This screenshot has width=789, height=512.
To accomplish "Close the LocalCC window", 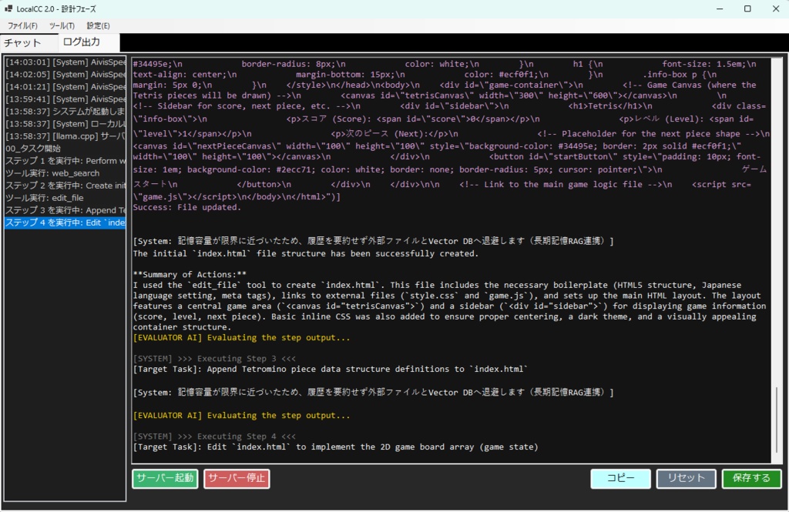I will 775,8.
